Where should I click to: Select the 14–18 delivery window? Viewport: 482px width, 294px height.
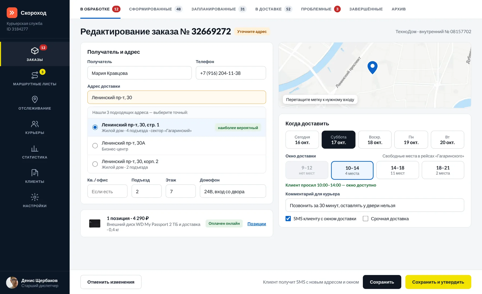point(398,170)
